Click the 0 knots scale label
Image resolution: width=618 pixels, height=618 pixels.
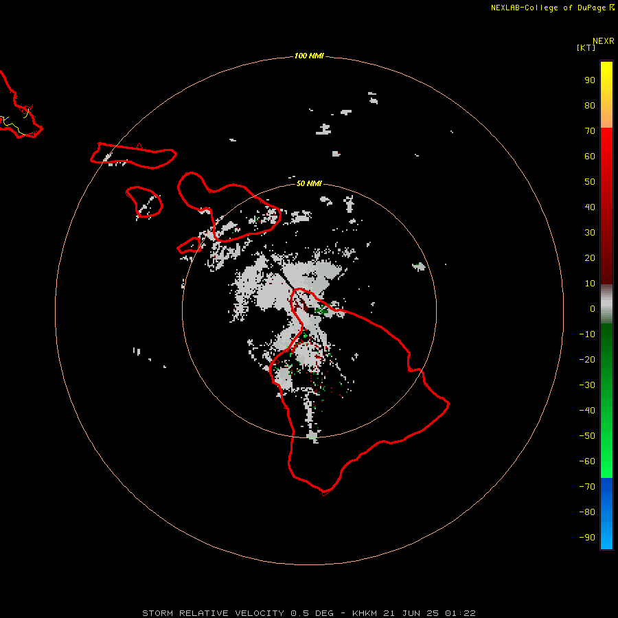pyautogui.click(x=593, y=309)
